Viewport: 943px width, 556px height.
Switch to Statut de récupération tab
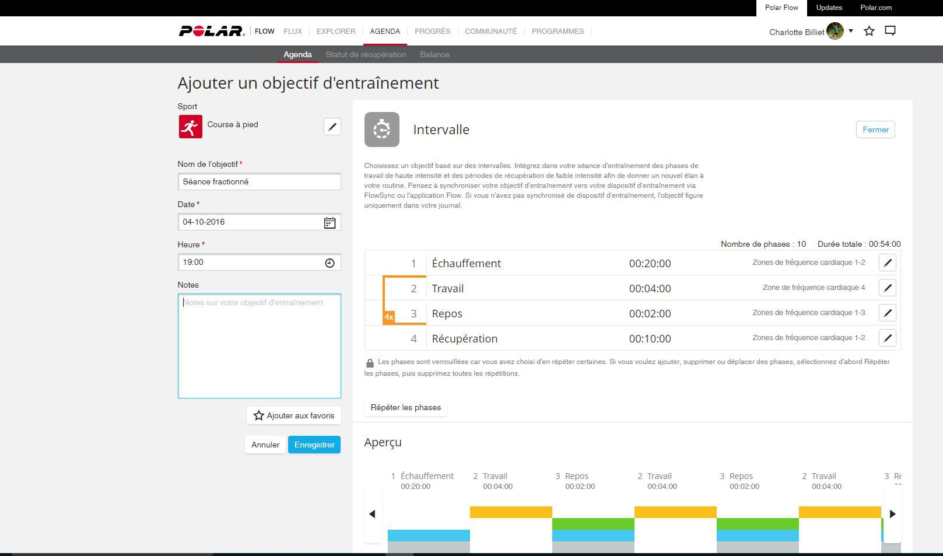pos(366,55)
